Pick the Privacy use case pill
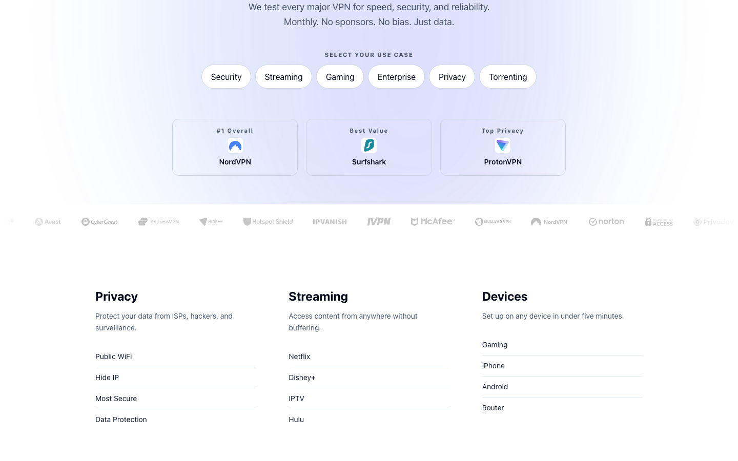Image resolution: width=738 pixels, height=461 pixels. [x=452, y=77]
